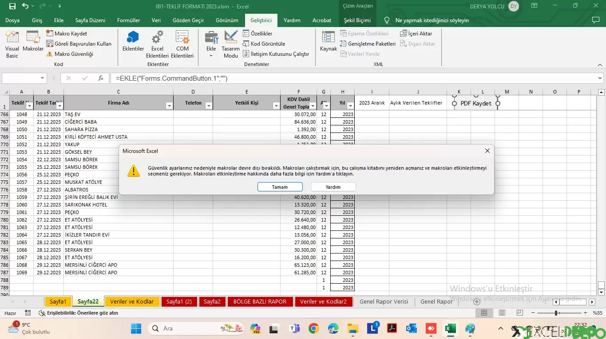
Task: Toggle Tasarım Modu design mode
Action: click(230, 45)
